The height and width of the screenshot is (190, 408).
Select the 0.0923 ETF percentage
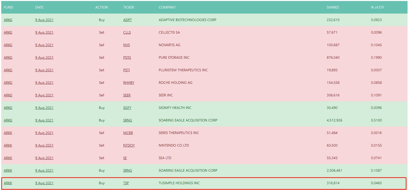tap(376, 20)
